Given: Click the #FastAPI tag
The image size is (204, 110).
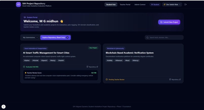Looking at the screenshot, I should [x=61, y=61].
